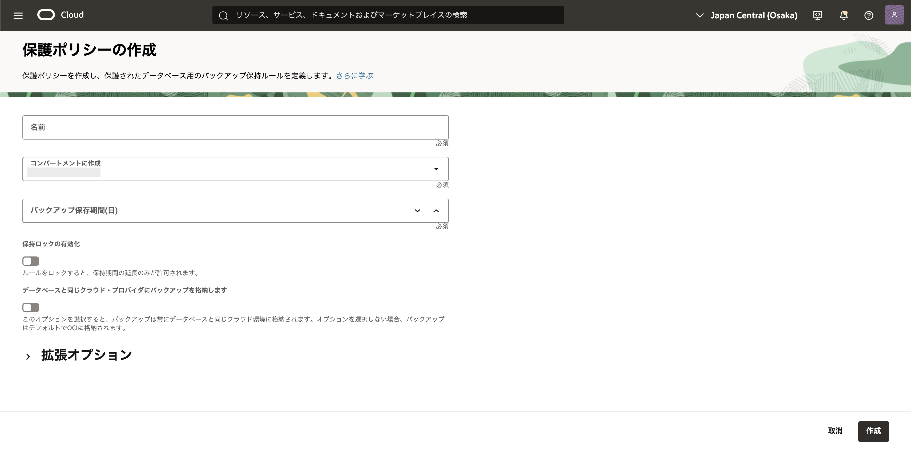Enable the 保持ロックの有効化 toggle
Screen dimensions: 911x449
tap(31, 261)
